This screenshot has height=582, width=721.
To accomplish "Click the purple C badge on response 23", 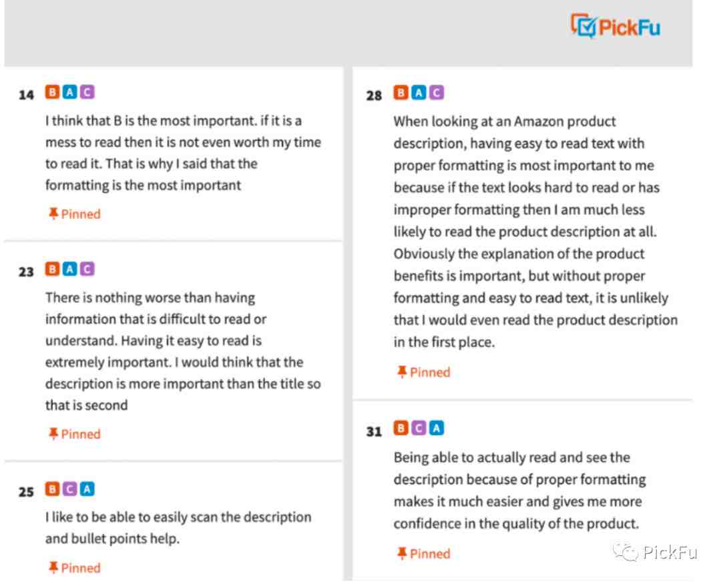I will (87, 268).
